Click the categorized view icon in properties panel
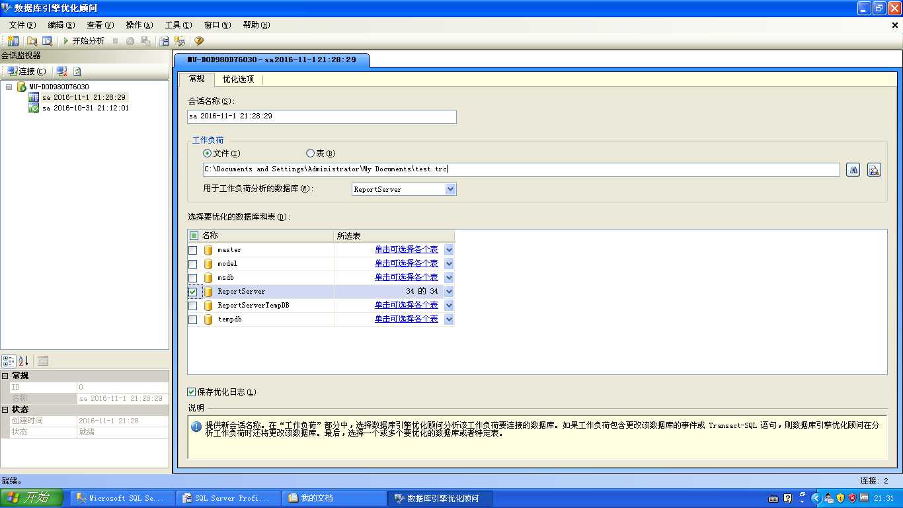Screen dimensions: 903x508 [x=9, y=361]
